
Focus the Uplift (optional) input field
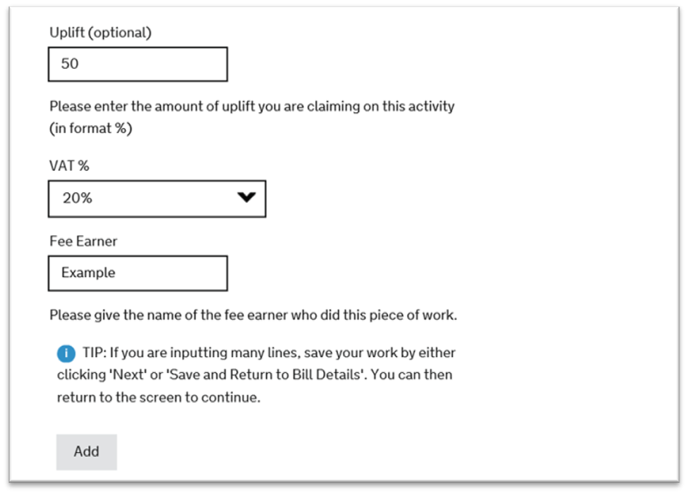point(138,64)
